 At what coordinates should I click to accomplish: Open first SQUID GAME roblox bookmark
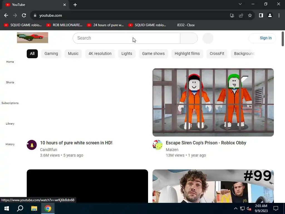pyautogui.click(x=23, y=25)
